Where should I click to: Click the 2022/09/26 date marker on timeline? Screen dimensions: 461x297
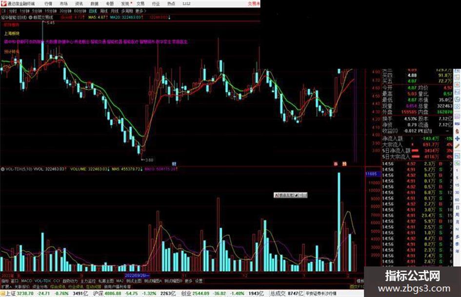coord(137,276)
